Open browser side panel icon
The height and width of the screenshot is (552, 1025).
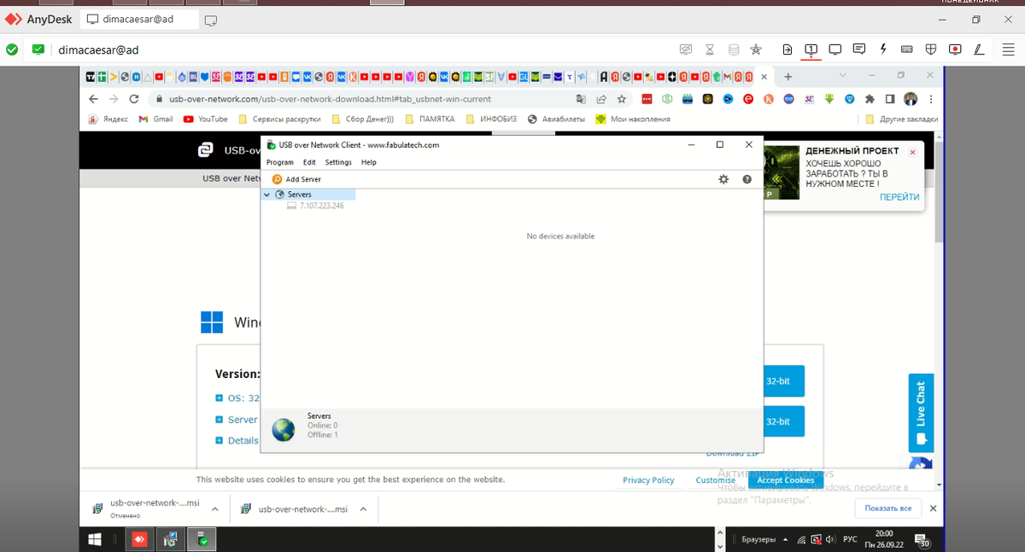[890, 99]
